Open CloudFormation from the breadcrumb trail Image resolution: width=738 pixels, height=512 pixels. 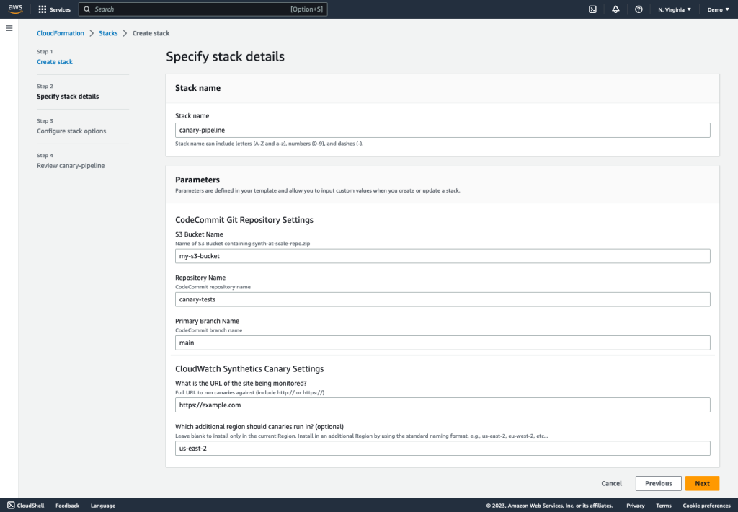point(61,32)
